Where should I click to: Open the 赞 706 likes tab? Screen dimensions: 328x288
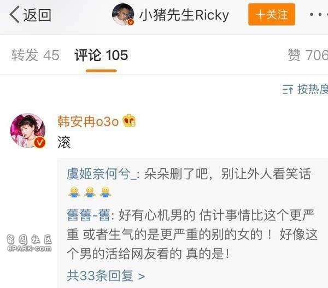coord(308,55)
